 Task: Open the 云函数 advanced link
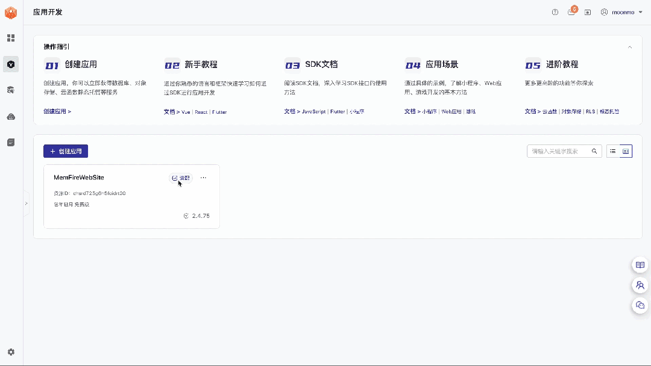550,111
